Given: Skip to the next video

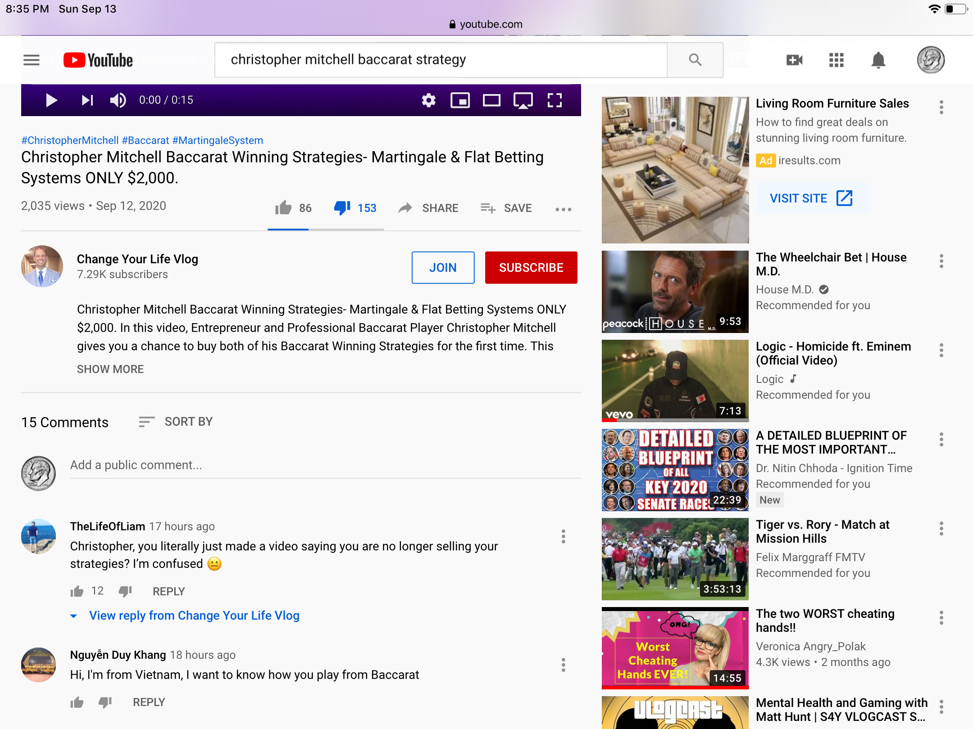Looking at the screenshot, I should point(87,100).
